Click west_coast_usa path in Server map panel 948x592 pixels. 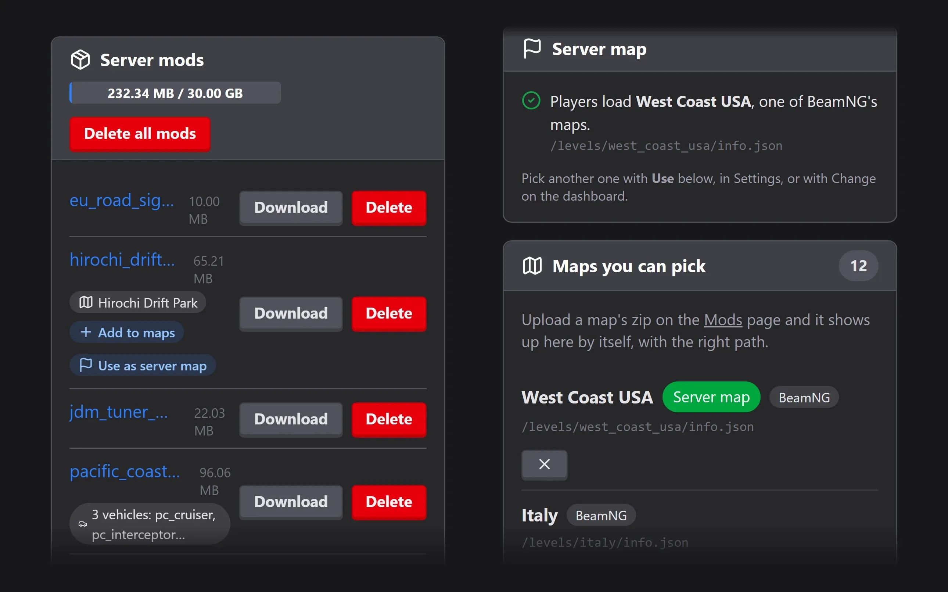pos(666,146)
